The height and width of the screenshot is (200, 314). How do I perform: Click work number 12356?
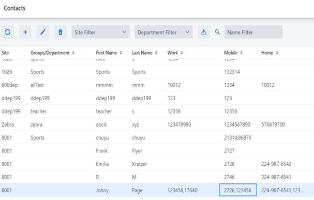[x=174, y=112]
